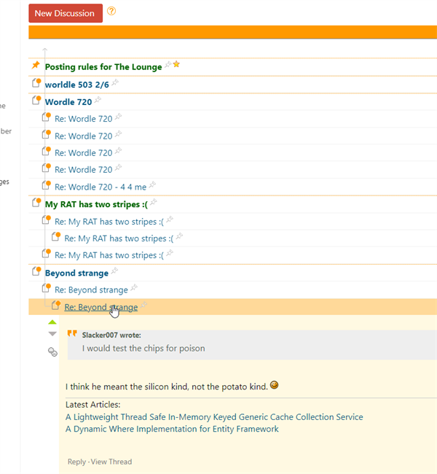Click the orange quote marks icon
This screenshot has height=474, width=437.
click(x=72, y=333)
